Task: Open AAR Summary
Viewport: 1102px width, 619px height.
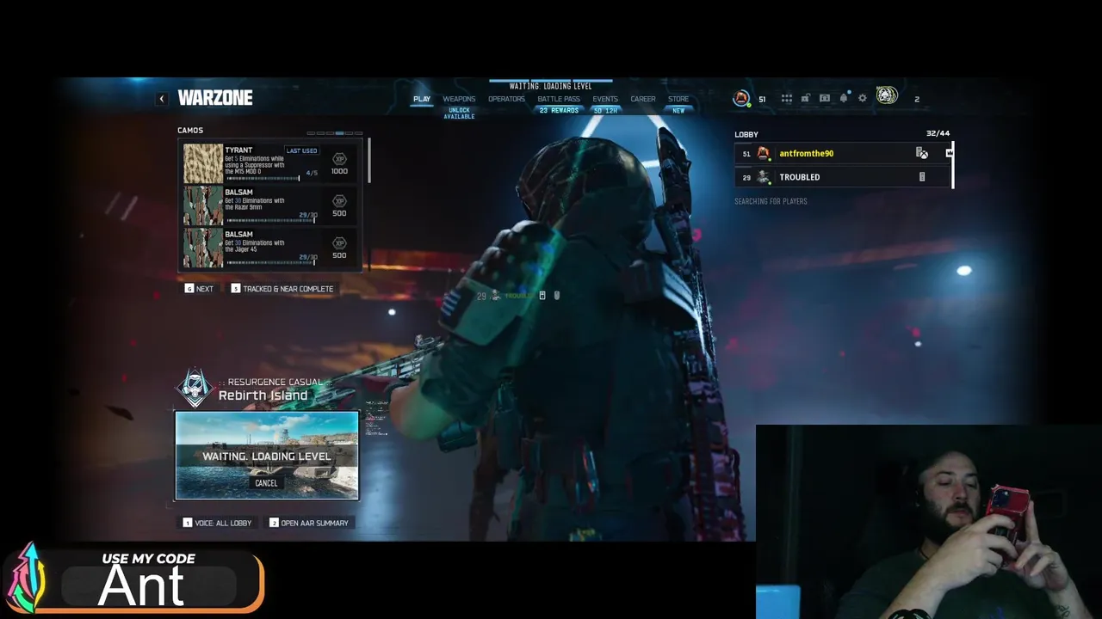Action: [x=308, y=523]
